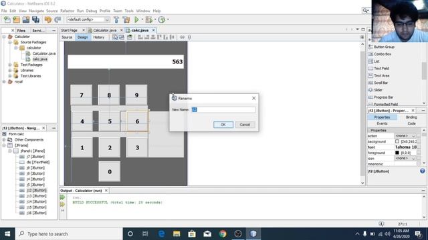This screenshot has height=240, width=428.
Task: Open the Debug Project dropdown arrow
Action: (155, 19)
